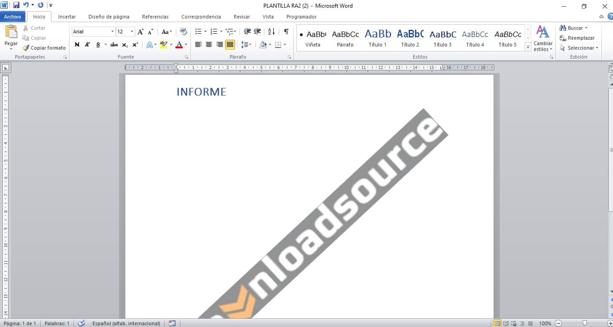The image size is (613, 327).
Task: Align text right
Action: (220, 45)
